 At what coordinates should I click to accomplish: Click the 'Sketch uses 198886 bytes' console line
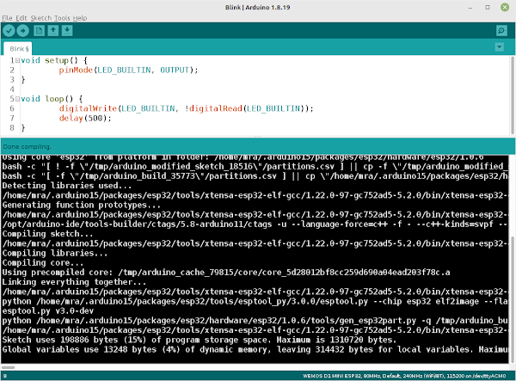200,340
